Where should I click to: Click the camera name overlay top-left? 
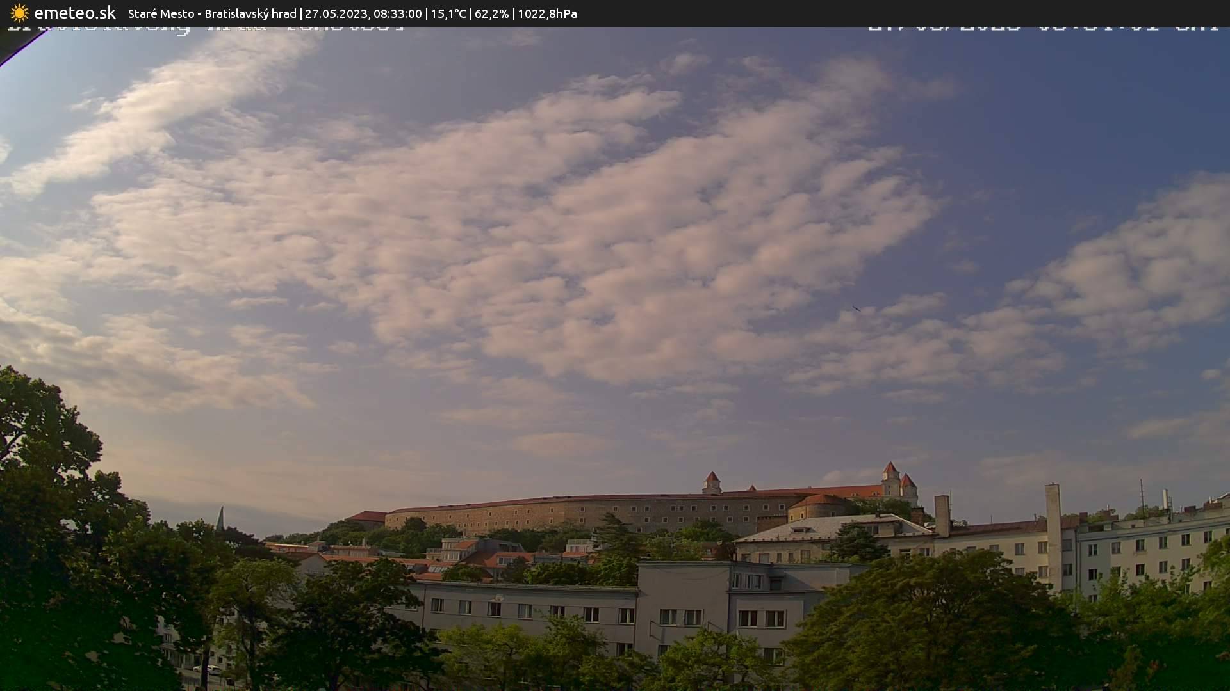[205, 29]
